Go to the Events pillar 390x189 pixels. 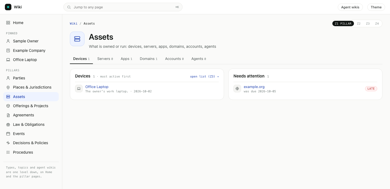[x=31, y=134]
